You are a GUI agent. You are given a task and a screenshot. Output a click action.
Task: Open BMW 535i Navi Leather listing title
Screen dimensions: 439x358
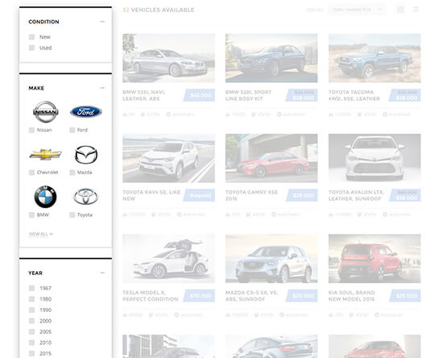point(144,95)
